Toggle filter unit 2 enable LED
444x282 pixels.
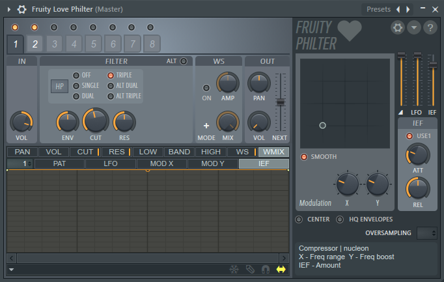[35, 27]
